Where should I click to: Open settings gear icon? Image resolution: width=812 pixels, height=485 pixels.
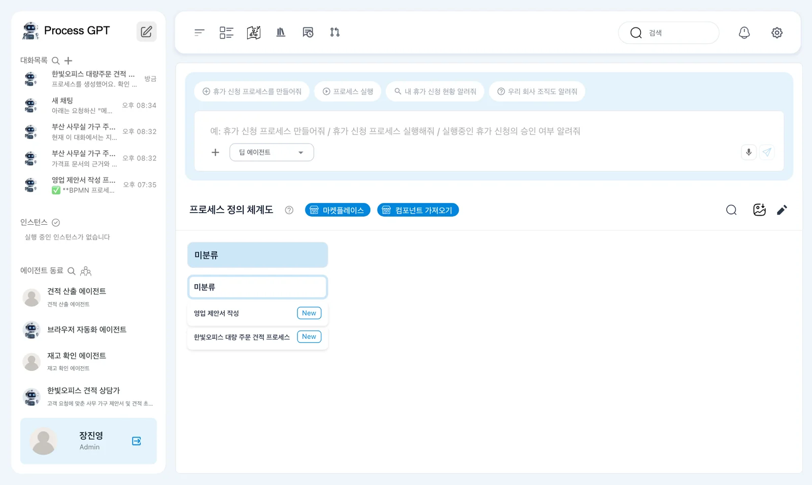click(x=777, y=32)
